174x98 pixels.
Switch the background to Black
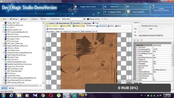pos(118,26)
